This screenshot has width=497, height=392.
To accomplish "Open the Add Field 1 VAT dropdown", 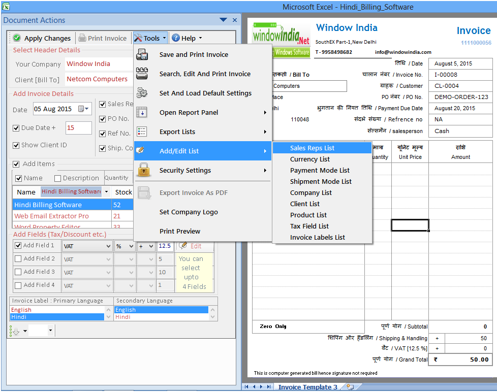I will [108, 246].
